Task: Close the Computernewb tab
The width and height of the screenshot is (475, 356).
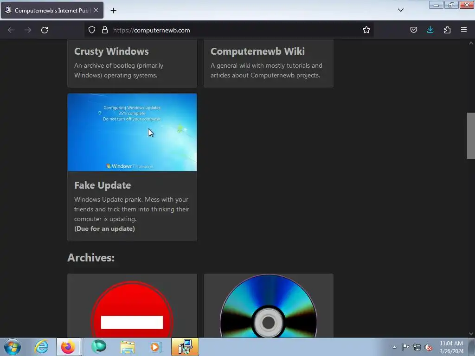Action: point(96,10)
